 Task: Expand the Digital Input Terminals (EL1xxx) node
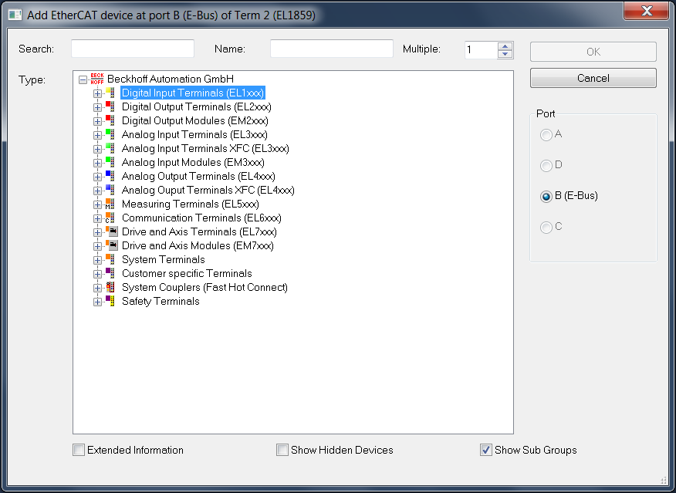point(97,93)
